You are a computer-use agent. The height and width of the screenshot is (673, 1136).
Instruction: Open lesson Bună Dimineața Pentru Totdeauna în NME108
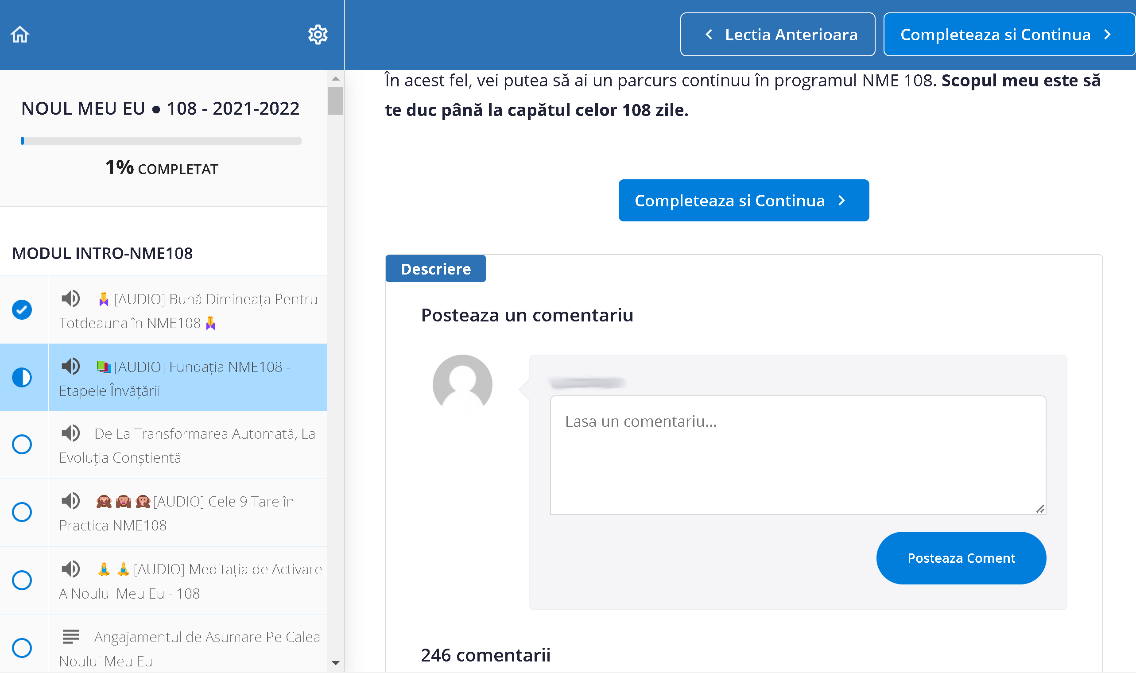click(x=187, y=310)
